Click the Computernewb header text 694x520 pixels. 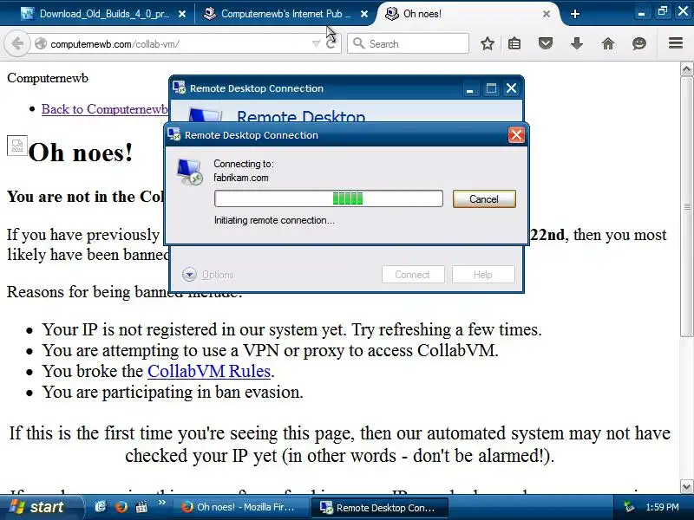click(48, 78)
